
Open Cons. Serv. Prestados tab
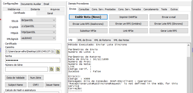click(x=104, y=9)
